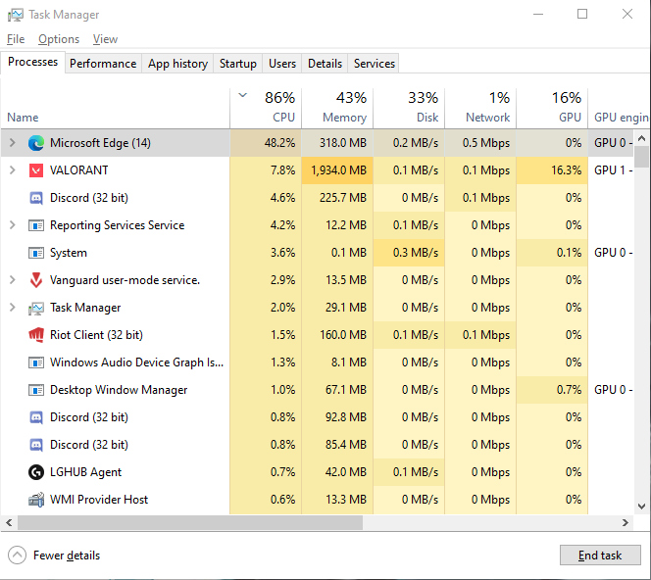Viewport: 651px width, 580px height.
Task: Click the Desktop Window Manager icon
Action: [x=36, y=390]
